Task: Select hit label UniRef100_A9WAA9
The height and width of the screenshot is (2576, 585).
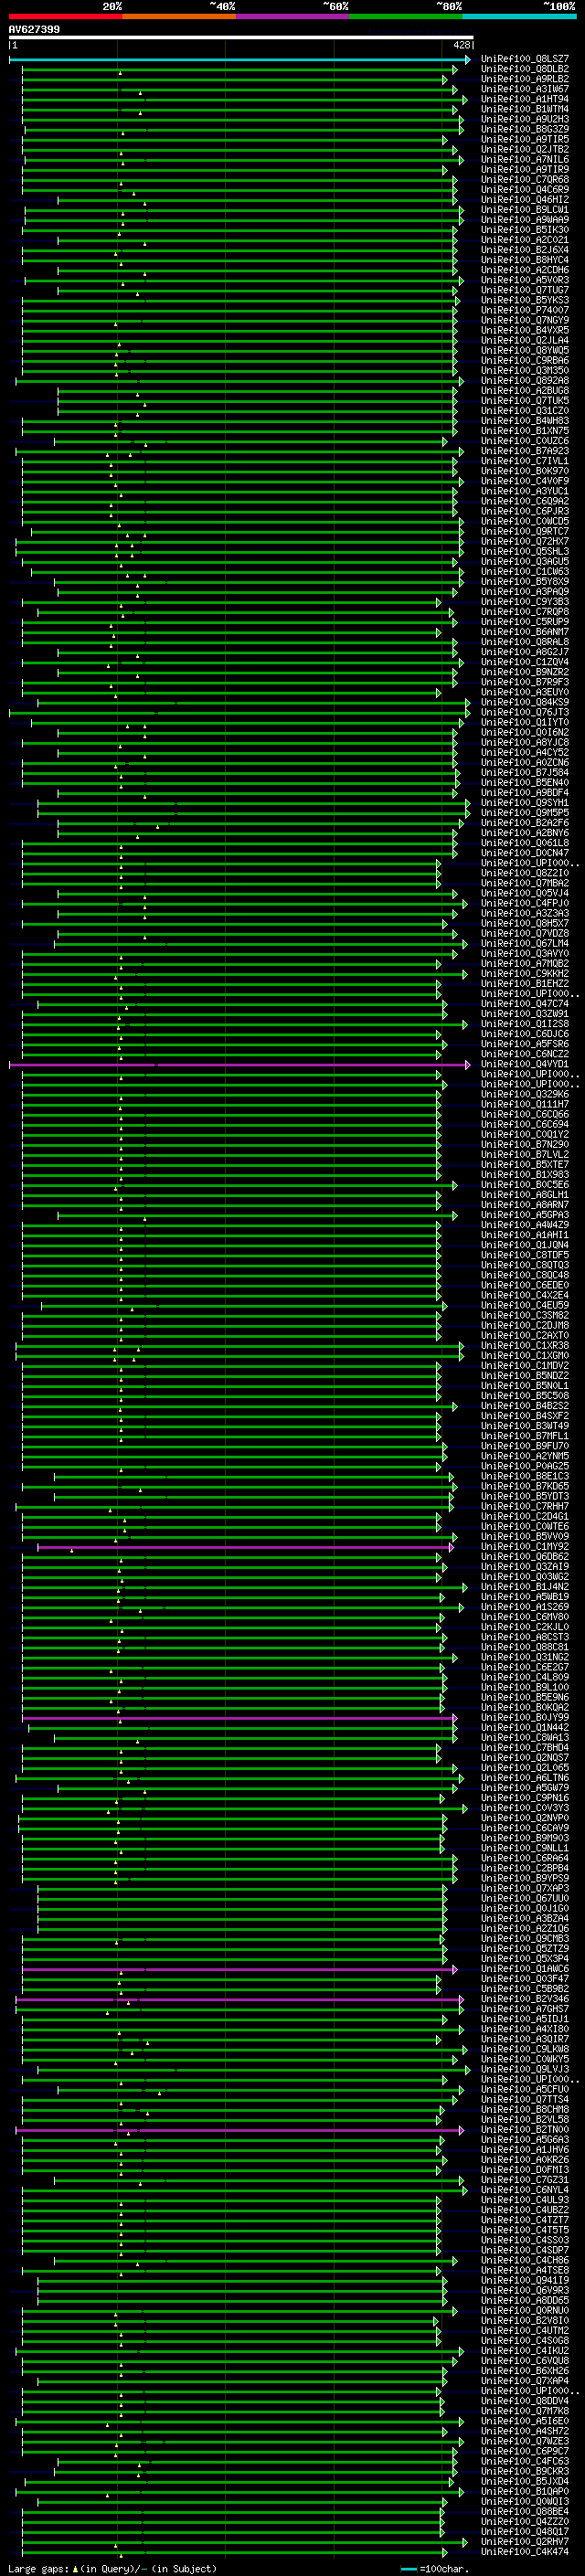Action: pyautogui.click(x=525, y=220)
